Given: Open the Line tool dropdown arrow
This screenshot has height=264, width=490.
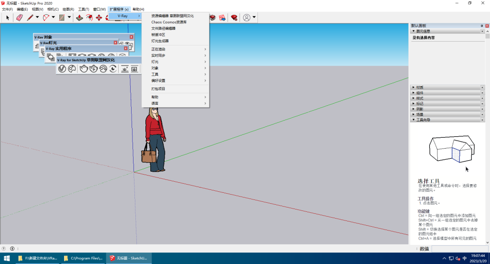Looking at the screenshot, I should point(37,18).
